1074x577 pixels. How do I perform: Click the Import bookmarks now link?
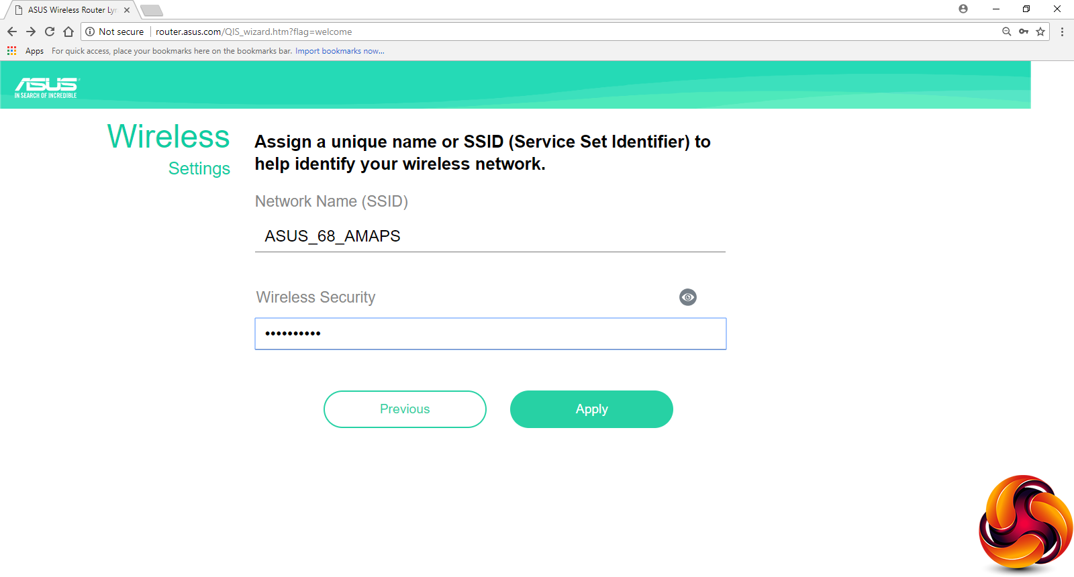[340, 51]
